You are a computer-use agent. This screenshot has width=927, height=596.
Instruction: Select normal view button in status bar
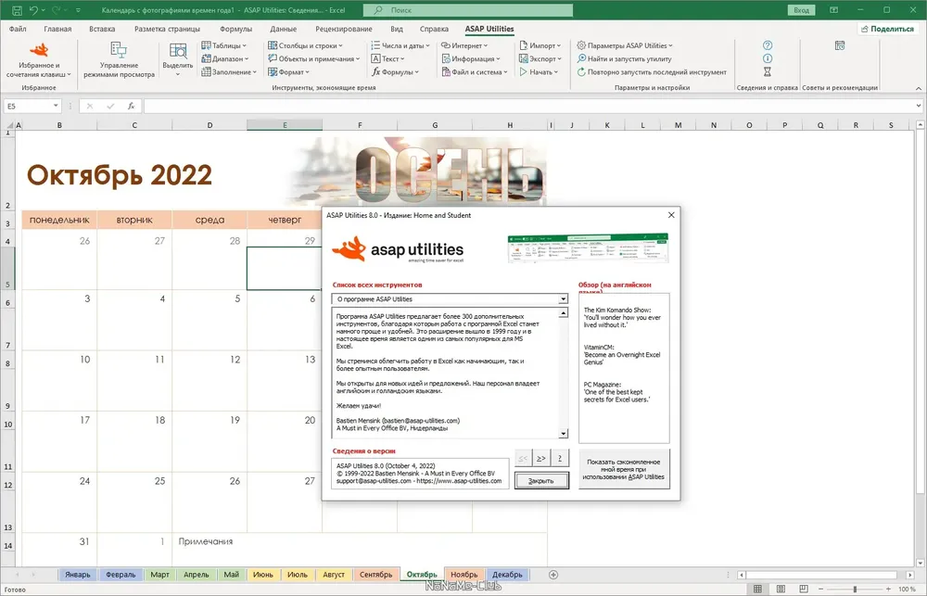tap(757, 589)
